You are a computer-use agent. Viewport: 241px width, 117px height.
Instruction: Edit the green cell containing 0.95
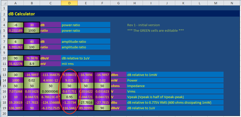70,97
